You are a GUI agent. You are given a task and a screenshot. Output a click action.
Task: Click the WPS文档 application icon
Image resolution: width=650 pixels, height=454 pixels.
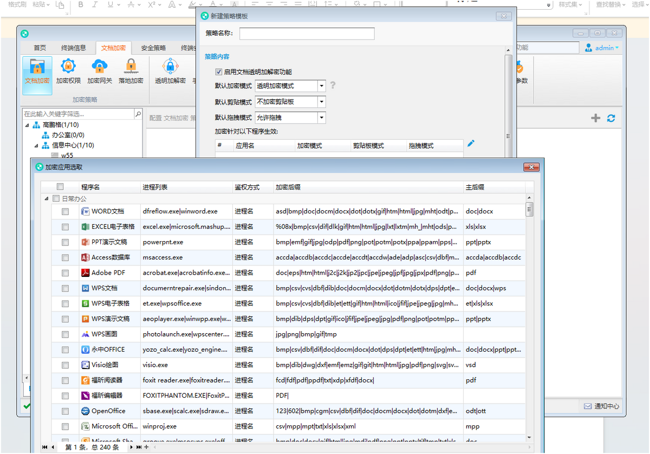[85, 288]
